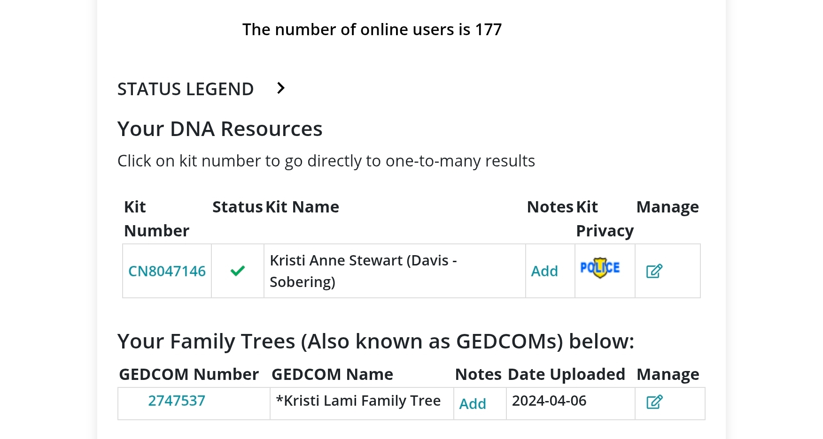Click the green checkmark status icon
Image resolution: width=823 pixels, height=439 pixels.
pos(238,271)
